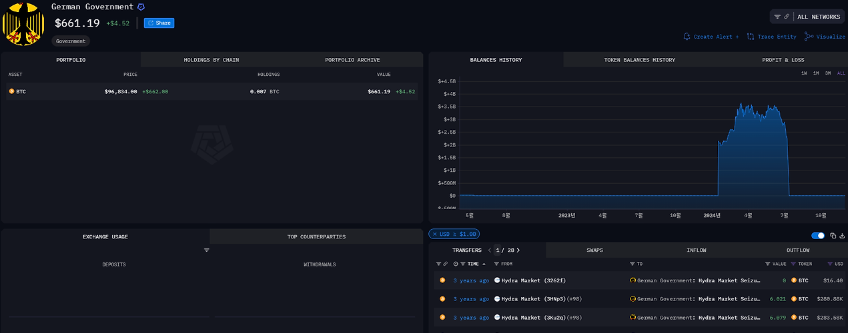Click Hydra Market (3Ku2q) avatar icon
This screenshot has height=333, width=848.
497,318
